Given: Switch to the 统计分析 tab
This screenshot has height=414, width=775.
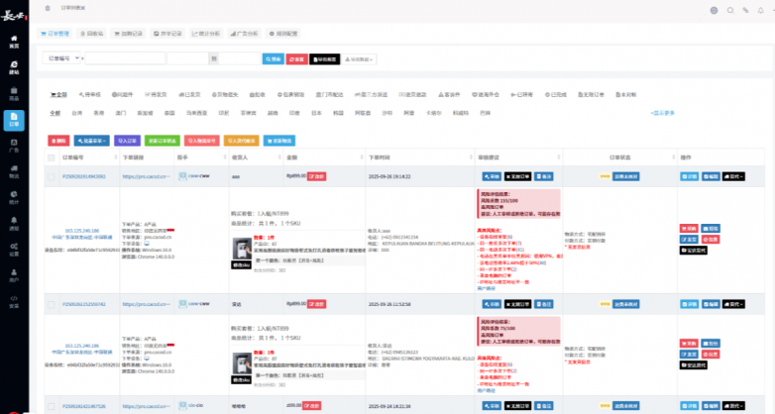Looking at the screenshot, I should point(206,33).
